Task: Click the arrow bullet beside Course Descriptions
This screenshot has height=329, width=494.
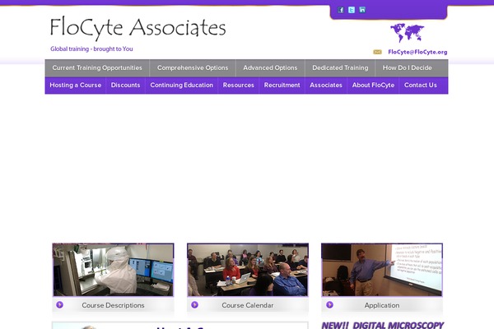Action: click(59, 305)
